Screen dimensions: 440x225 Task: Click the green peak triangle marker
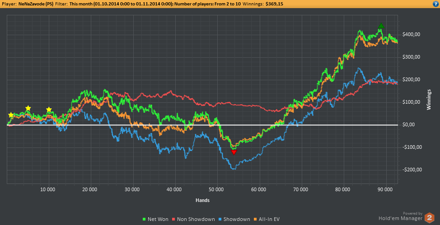[381, 26]
